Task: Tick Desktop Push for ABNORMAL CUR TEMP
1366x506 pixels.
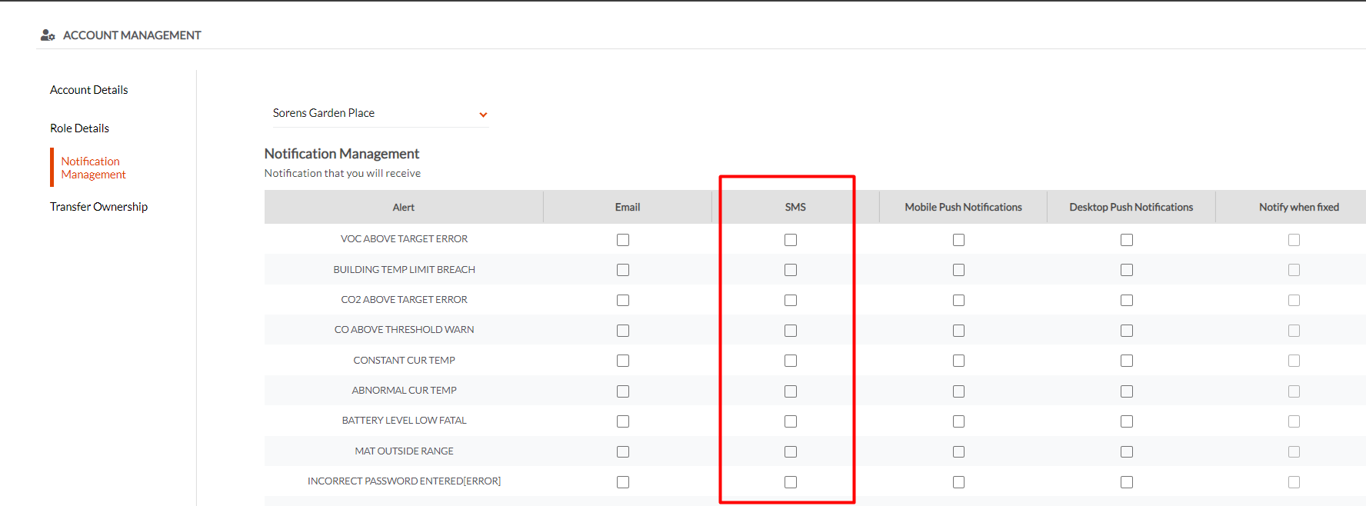Action: point(1127,391)
